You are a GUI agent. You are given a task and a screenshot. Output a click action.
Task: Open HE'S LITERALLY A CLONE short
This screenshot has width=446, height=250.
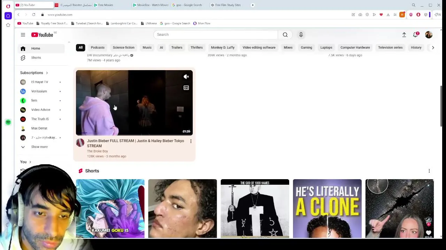[327, 208]
